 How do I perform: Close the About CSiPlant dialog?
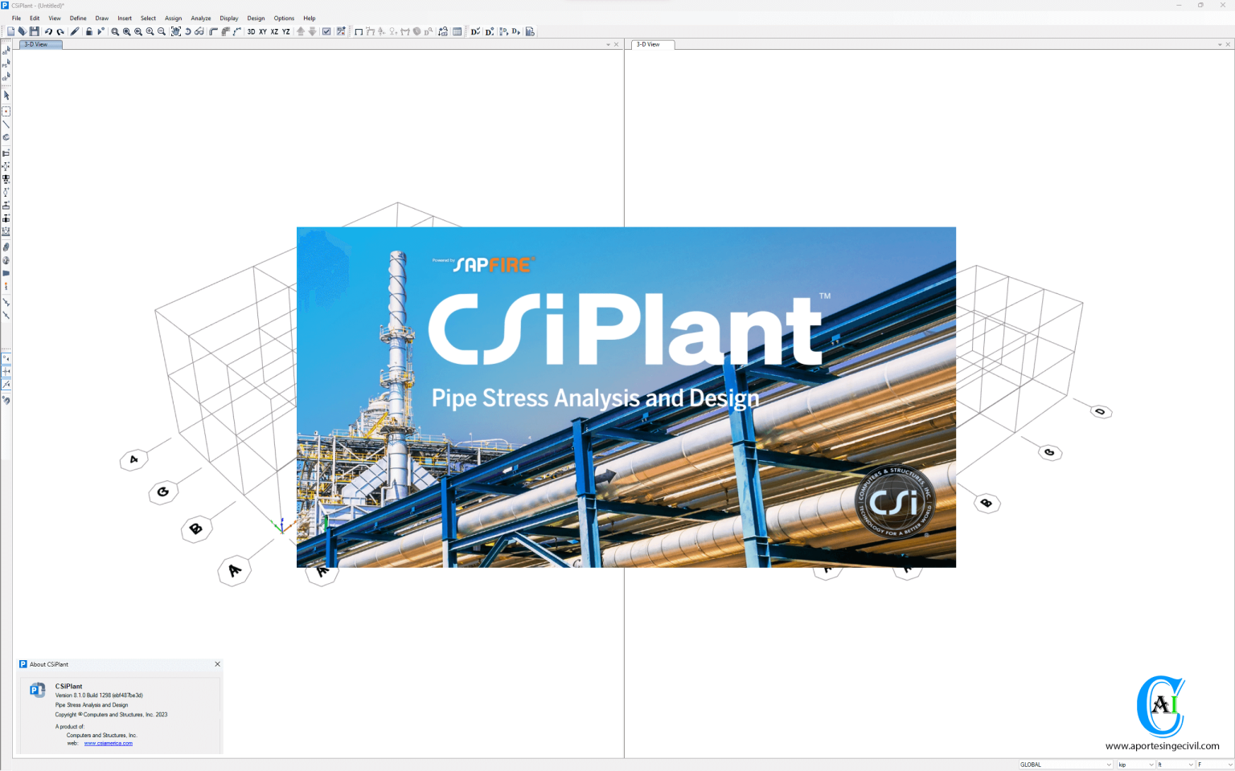coord(216,664)
